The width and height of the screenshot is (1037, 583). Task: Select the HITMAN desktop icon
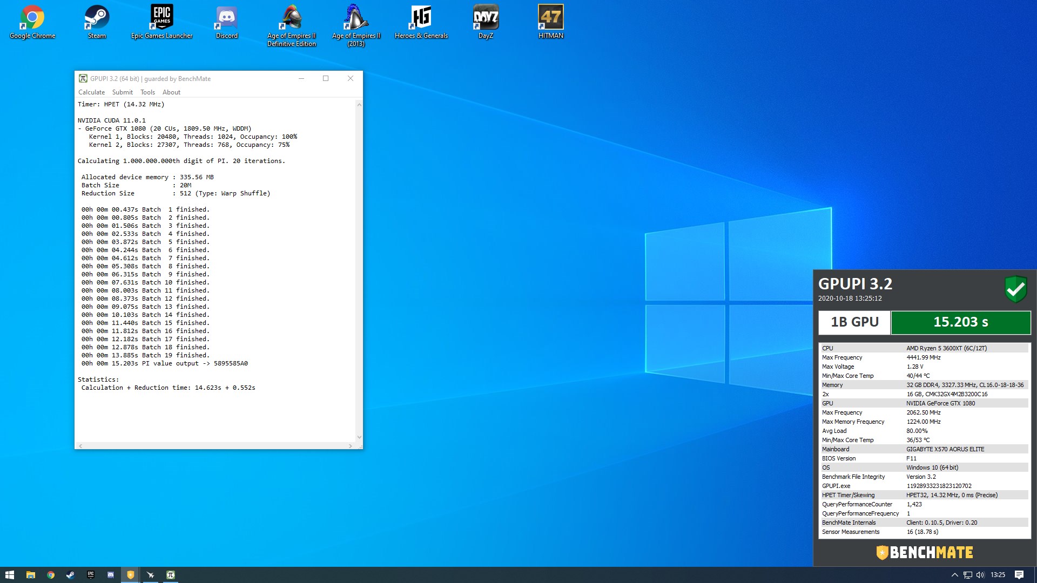point(550,22)
